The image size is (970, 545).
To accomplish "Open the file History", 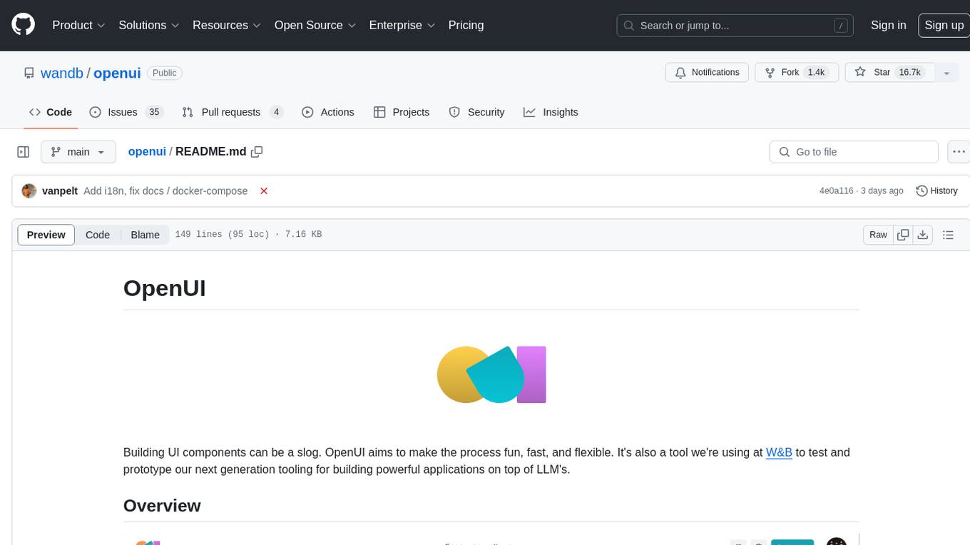I will click(936, 191).
